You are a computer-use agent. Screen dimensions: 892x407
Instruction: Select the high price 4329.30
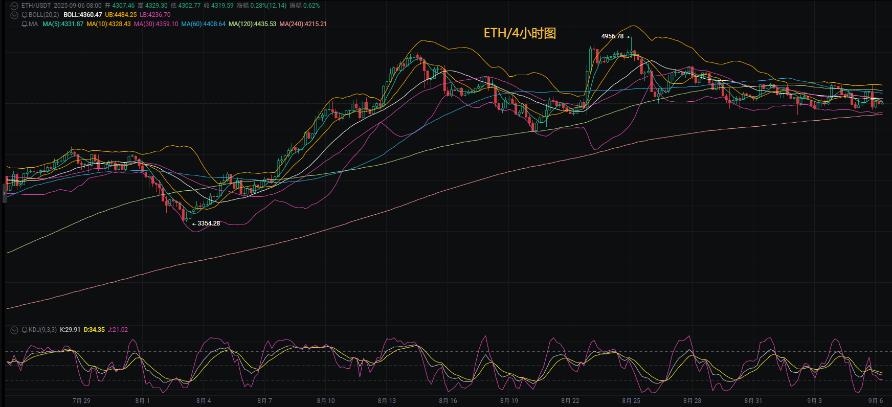tap(157, 6)
